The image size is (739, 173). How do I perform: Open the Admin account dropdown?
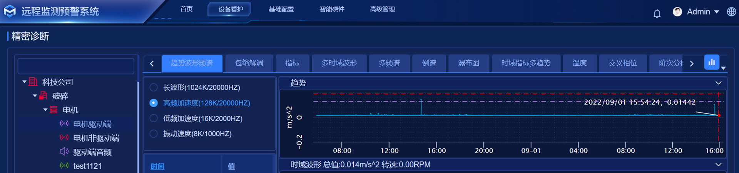point(717,12)
